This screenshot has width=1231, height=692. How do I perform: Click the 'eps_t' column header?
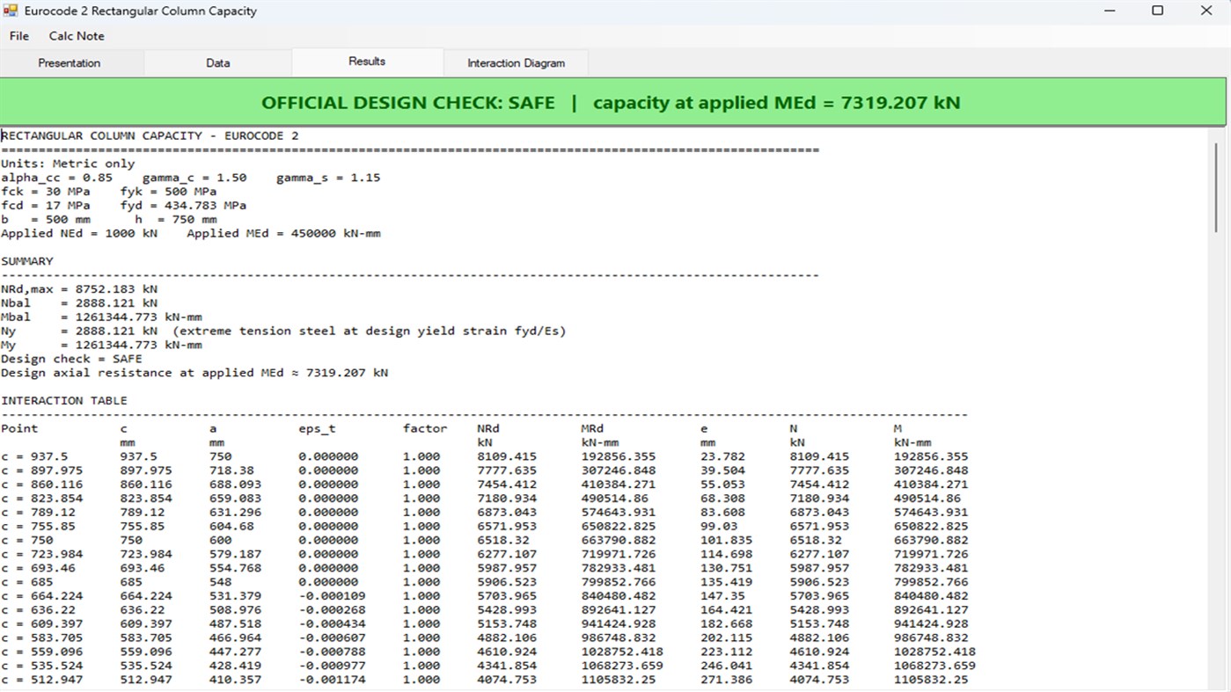pos(317,429)
